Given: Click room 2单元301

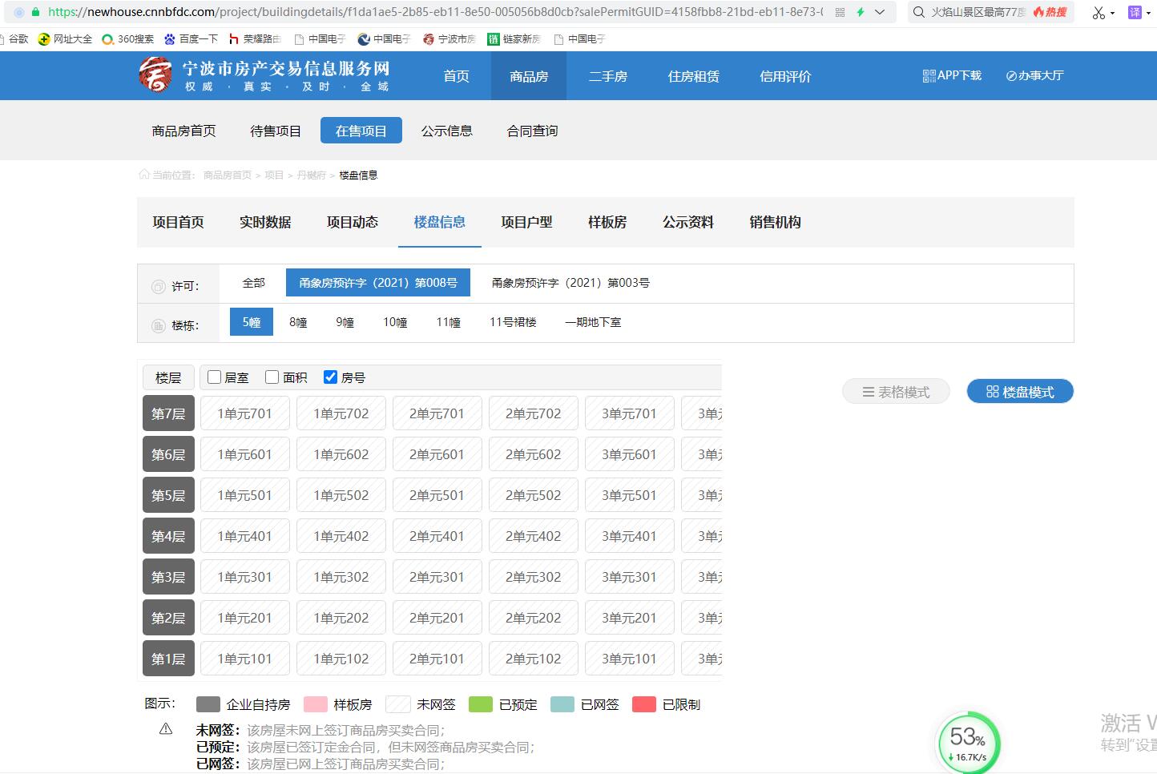Looking at the screenshot, I should click(x=437, y=577).
